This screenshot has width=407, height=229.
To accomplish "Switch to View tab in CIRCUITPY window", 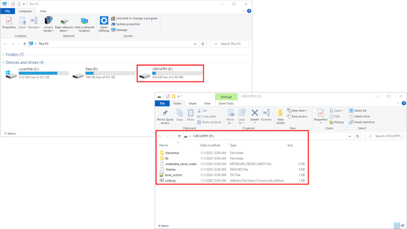I will (207, 103).
